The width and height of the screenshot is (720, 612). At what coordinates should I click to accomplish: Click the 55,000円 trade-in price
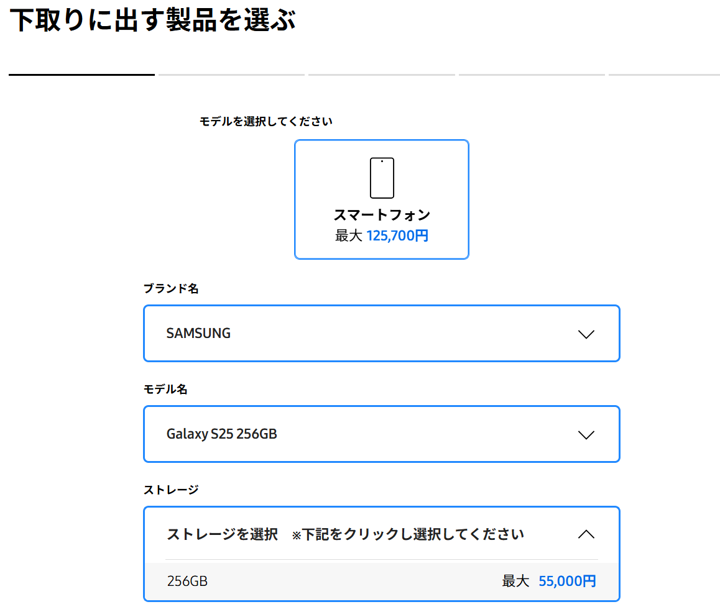pyautogui.click(x=567, y=582)
